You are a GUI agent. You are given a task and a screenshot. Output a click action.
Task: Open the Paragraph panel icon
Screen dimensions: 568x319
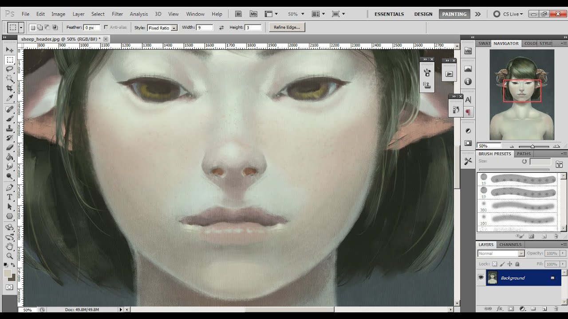pos(468,113)
